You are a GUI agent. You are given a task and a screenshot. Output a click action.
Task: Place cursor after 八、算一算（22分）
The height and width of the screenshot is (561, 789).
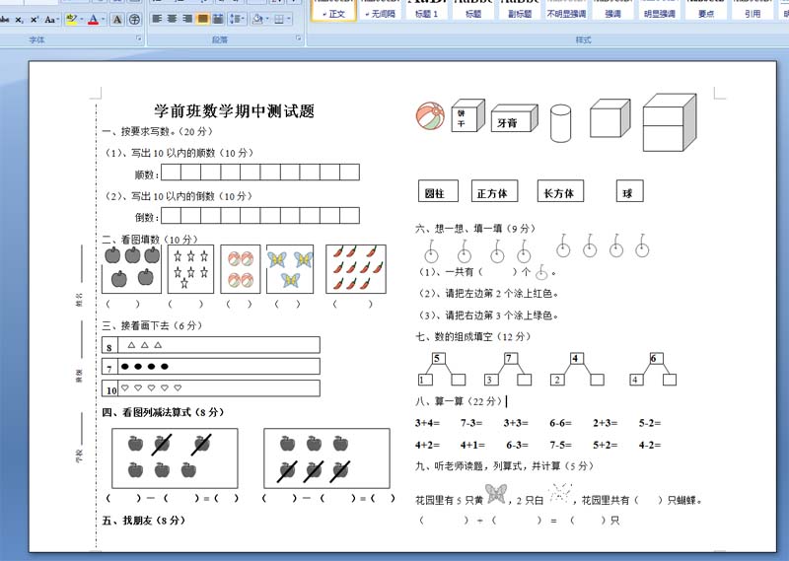pyautogui.click(x=505, y=401)
